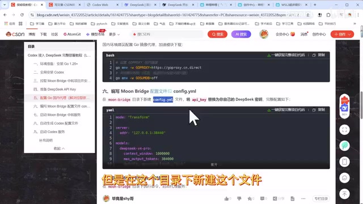Go to TOC item 二 Codex
Image resolution: width=363 pixels, height=204 pixels.
click(49, 72)
